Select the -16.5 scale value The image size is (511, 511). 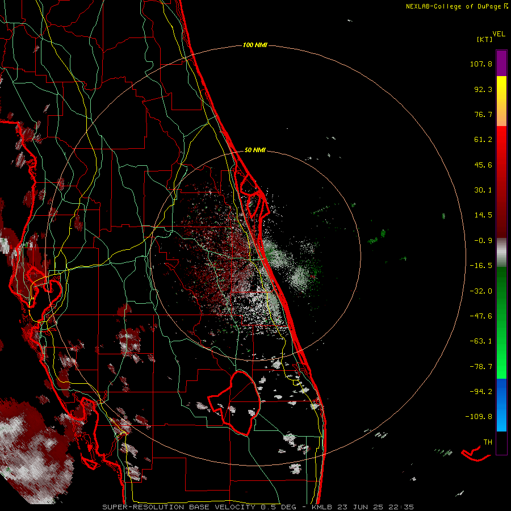[x=481, y=266]
